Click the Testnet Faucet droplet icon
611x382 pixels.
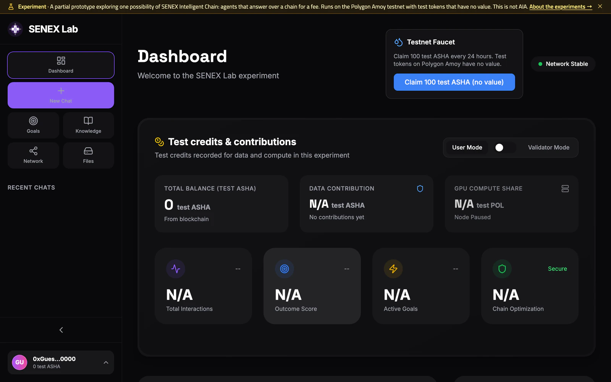398,42
